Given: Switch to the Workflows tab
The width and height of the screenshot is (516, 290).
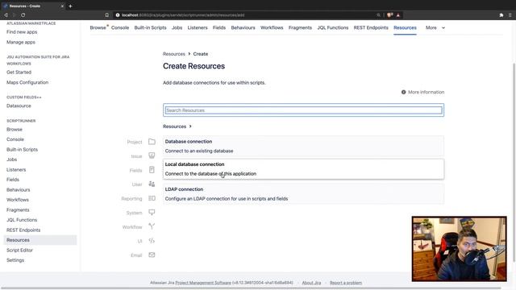Looking at the screenshot, I should [272, 27].
